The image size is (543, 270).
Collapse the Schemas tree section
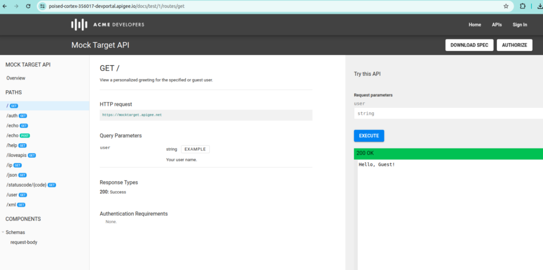(3, 232)
